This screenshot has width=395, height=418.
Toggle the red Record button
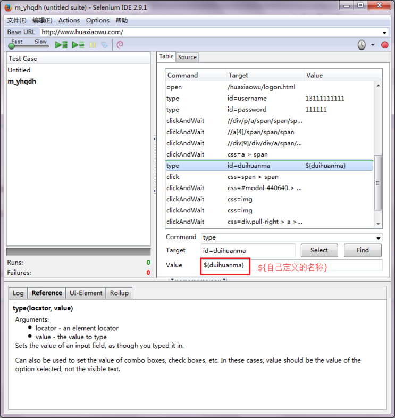pos(384,45)
